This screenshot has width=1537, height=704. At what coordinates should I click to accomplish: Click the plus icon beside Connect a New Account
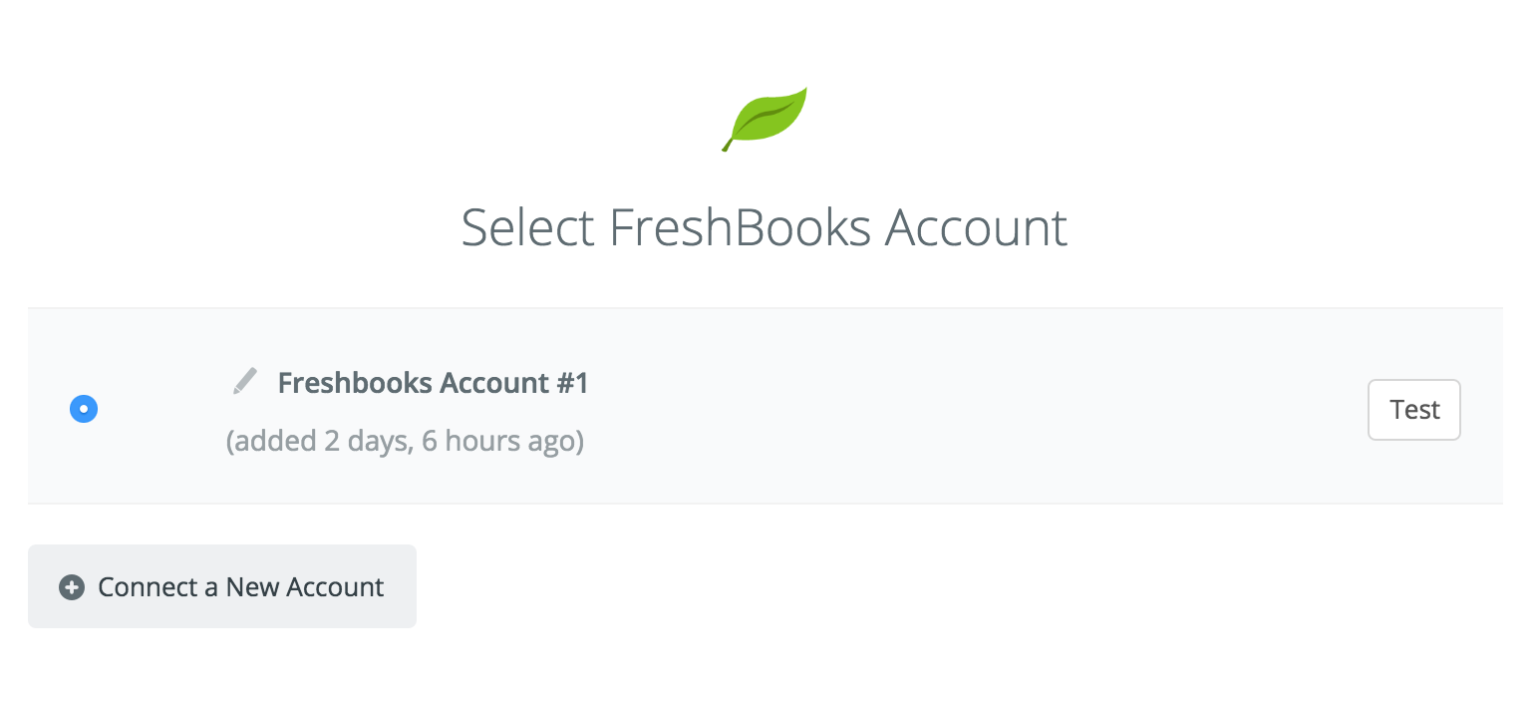click(x=72, y=587)
